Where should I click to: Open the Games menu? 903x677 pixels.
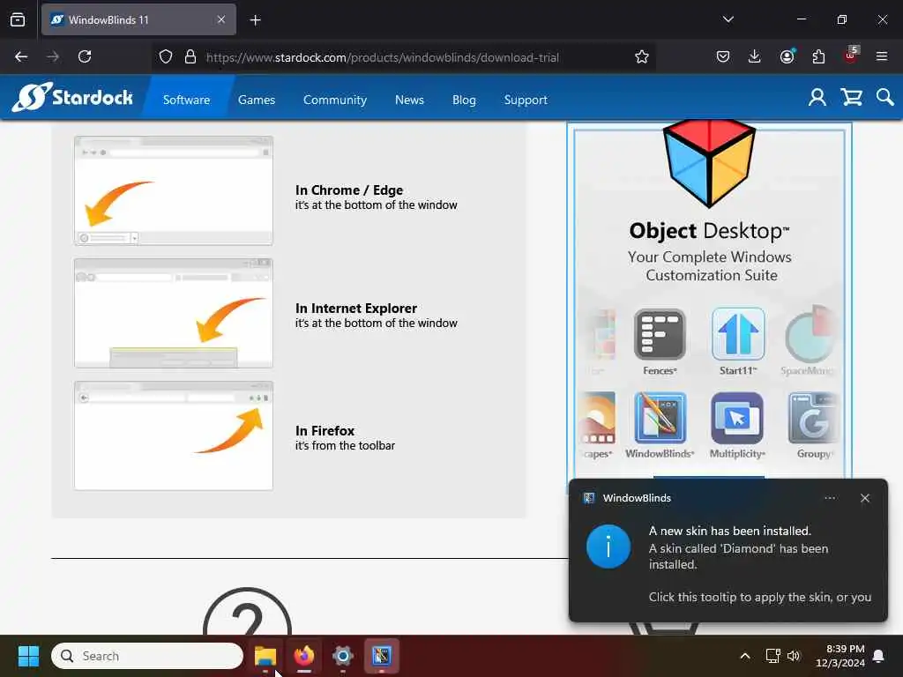(257, 100)
